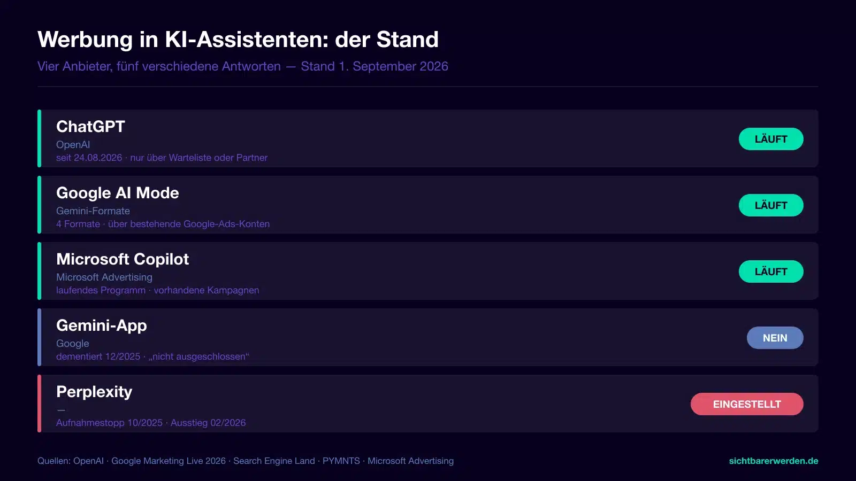
Task: Click the LÄUFT badge for ChatGPT
Action: pyautogui.click(x=771, y=139)
